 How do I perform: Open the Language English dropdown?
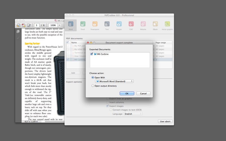133,114
